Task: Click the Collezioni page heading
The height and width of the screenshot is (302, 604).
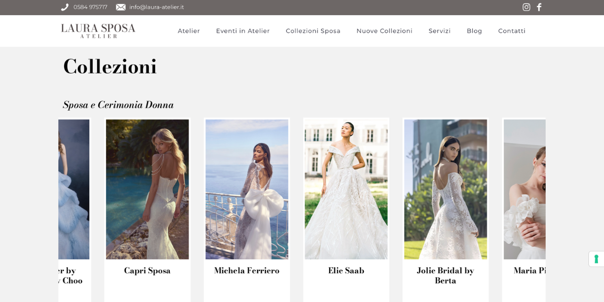Action: click(x=110, y=67)
